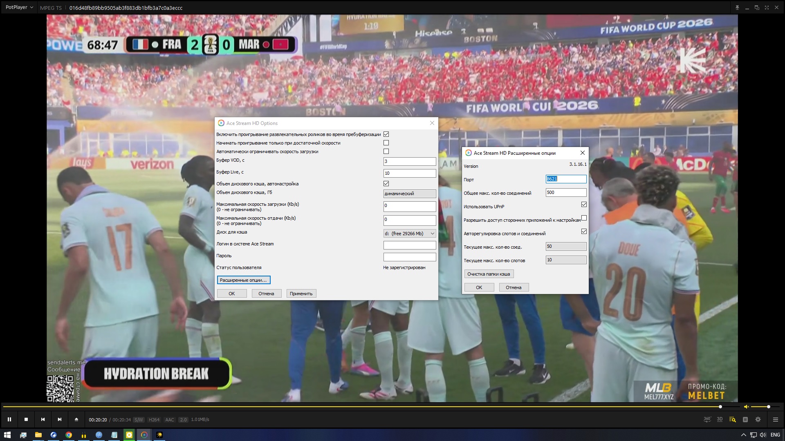Image resolution: width=785 pixels, height=441 pixels.
Task: Toggle 360-degree video mode
Action: (707, 419)
